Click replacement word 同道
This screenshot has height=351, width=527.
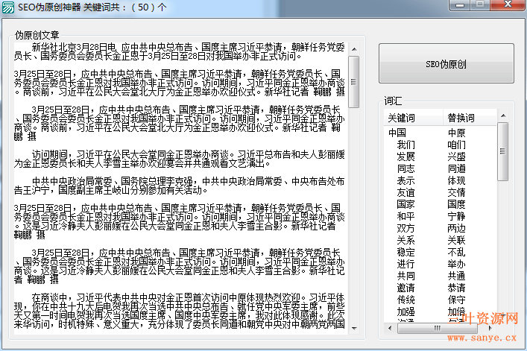point(456,168)
